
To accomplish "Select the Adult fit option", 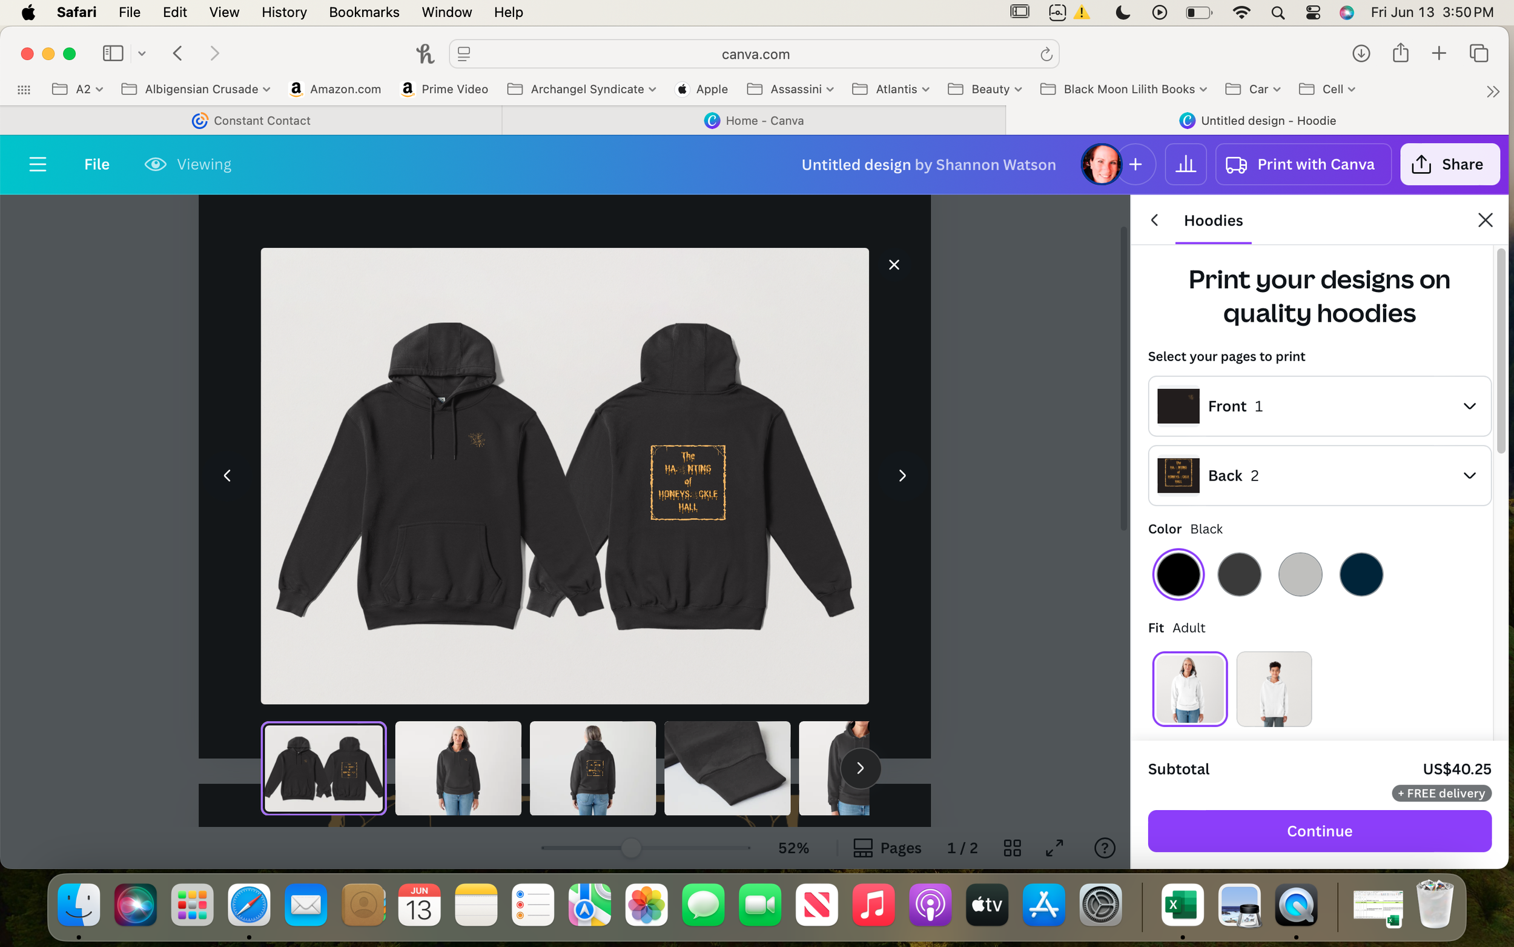I will click(x=1189, y=689).
